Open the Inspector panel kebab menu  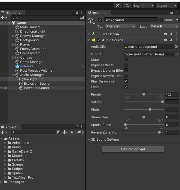[176, 12]
